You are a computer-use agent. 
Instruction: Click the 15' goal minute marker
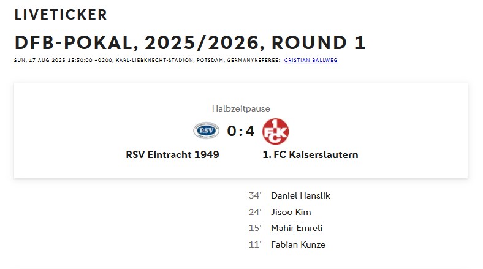[255, 228]
